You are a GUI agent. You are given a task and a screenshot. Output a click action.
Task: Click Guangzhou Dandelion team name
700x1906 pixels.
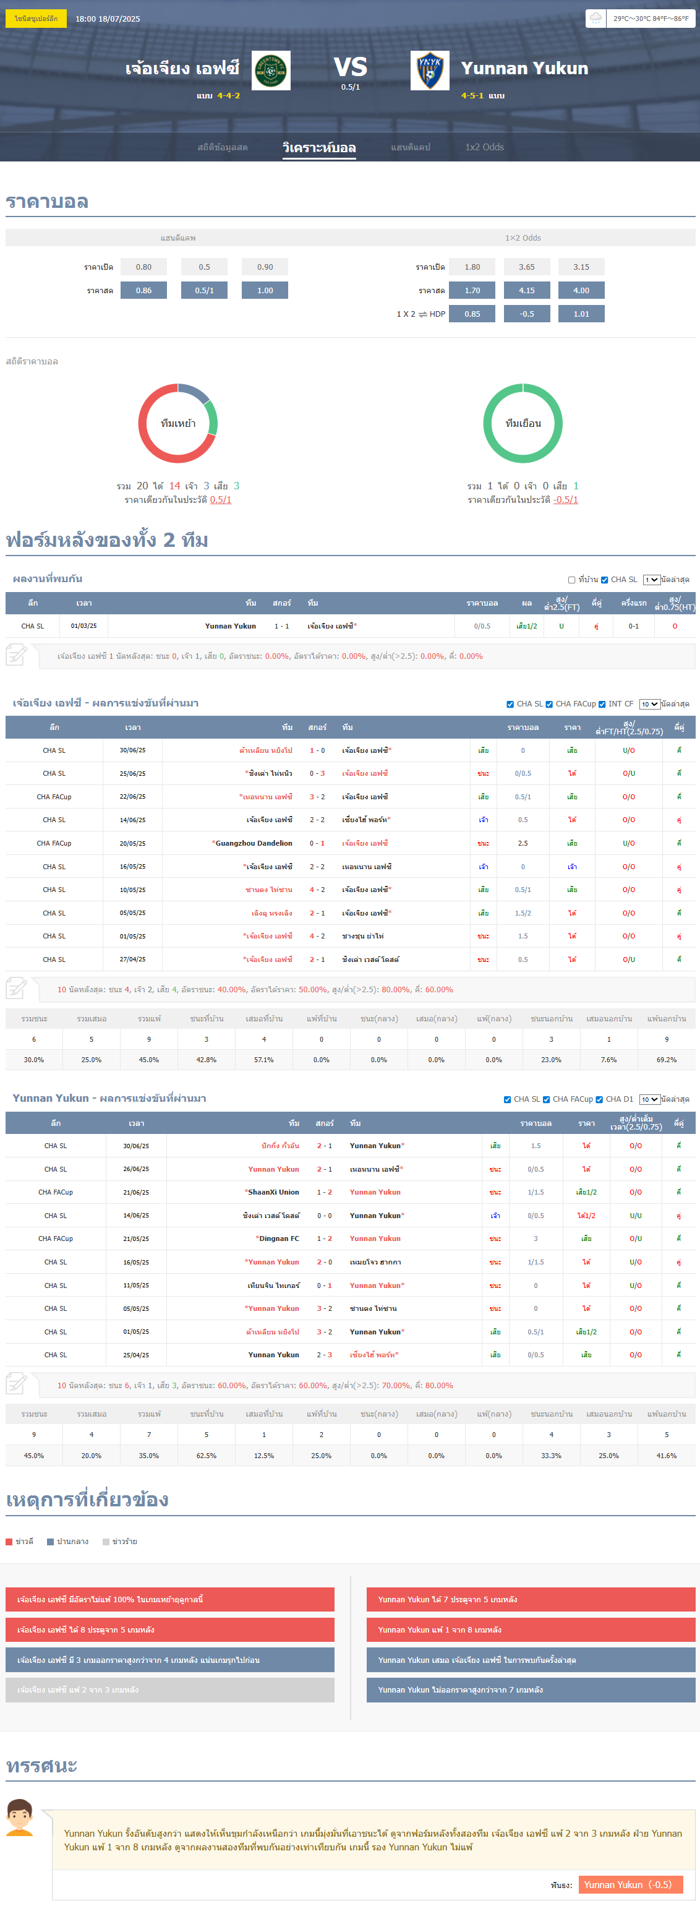click(x=254, y=843)
